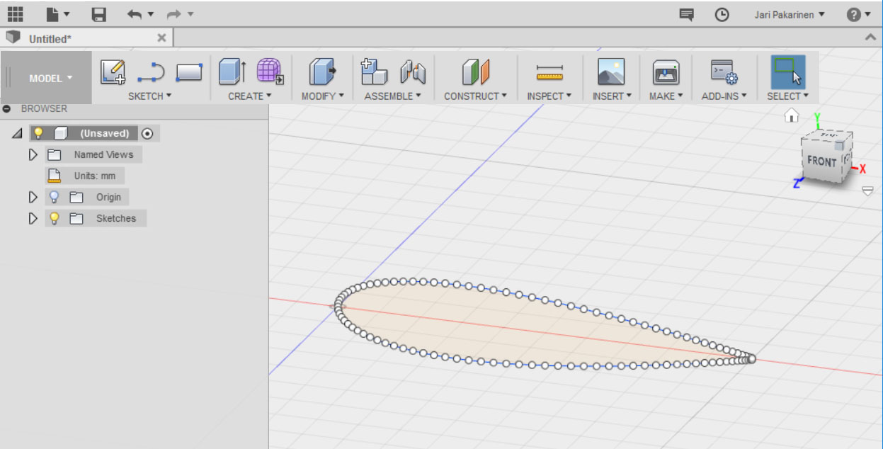The image size is (883, 449).
Task: Click the FRONT face of ViewCube
Action: pos(821,161)
